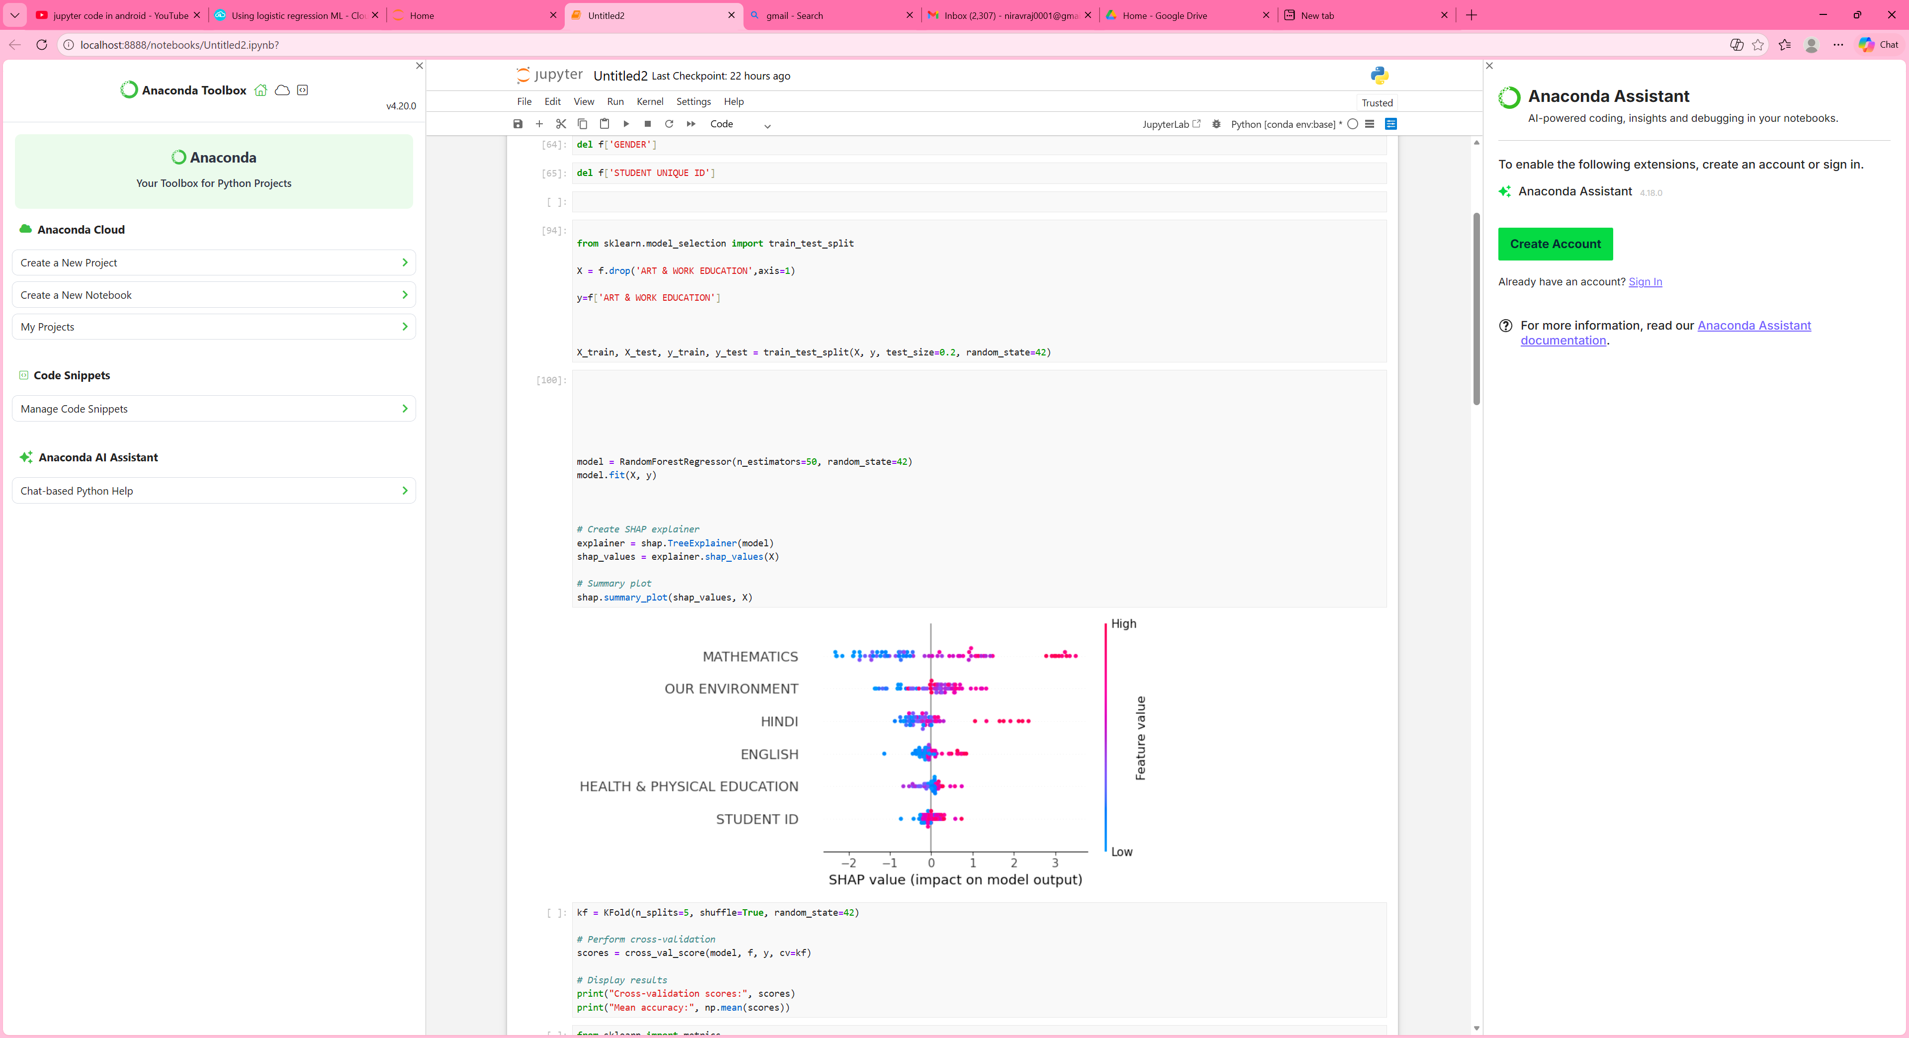Toggle the blue notebook tools panel icon

click(x=1390, y=124)
